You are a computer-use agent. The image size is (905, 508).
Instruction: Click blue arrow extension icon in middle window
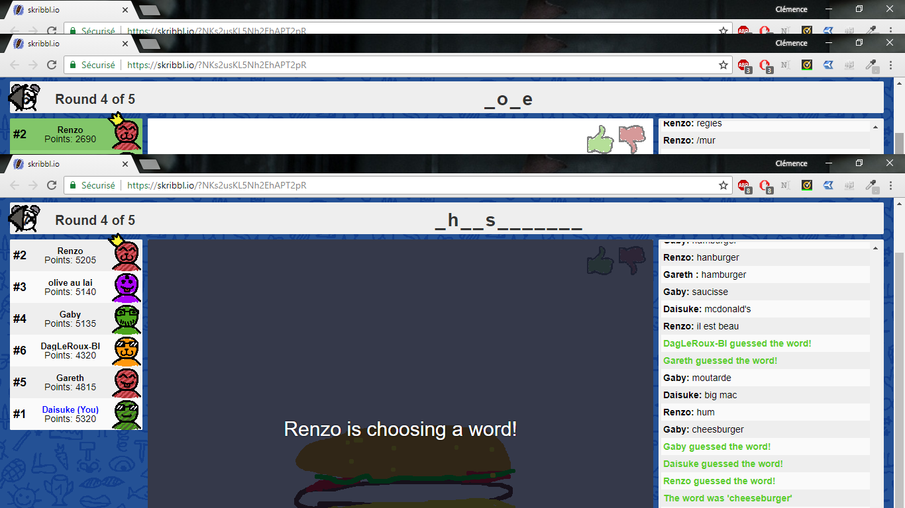click(x=828, y=65)
